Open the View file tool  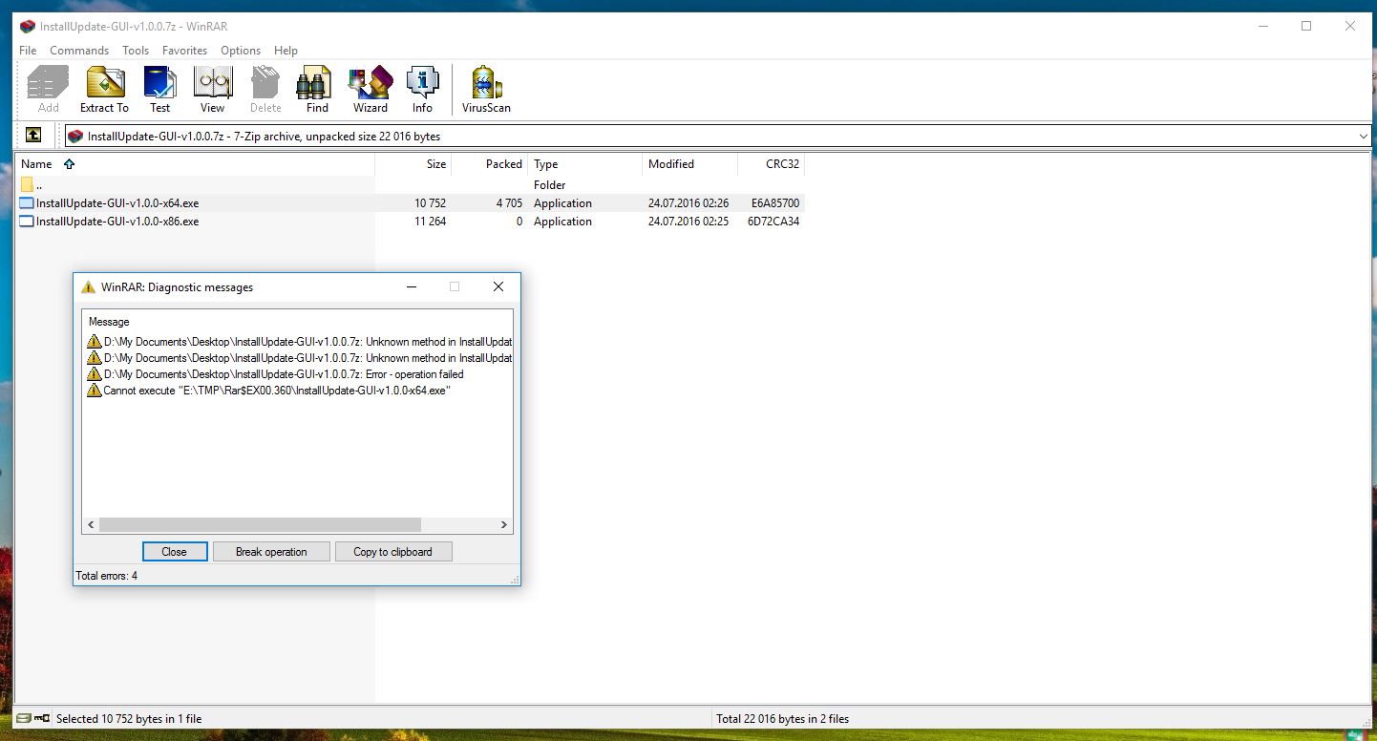[212, 90]
